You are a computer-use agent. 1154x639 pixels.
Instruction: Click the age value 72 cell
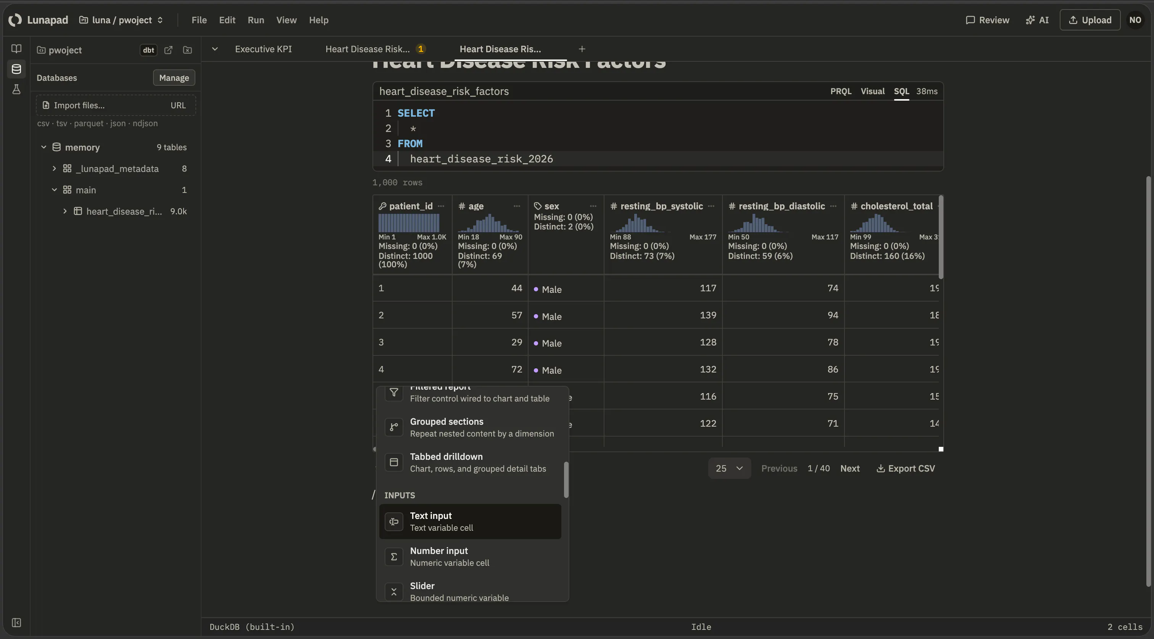pos(490,369)
